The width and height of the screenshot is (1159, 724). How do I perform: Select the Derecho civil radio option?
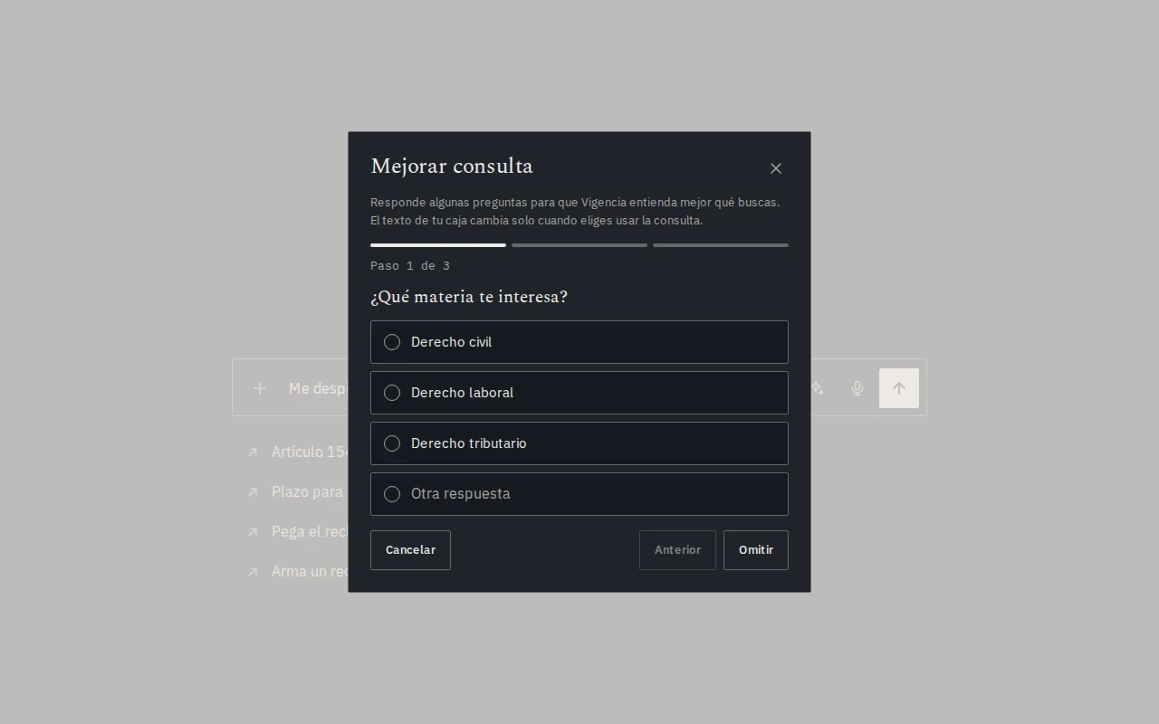[579, 342]
